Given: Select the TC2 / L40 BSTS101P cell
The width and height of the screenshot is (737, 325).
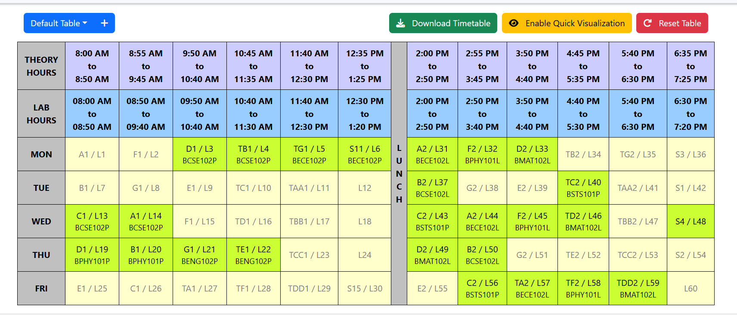Looking at the screenshot, I should click(x=583, y=188).
